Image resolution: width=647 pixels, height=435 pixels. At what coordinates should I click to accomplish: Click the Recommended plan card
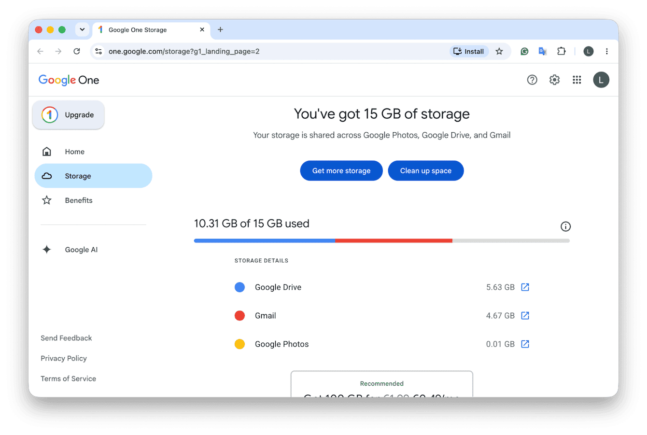382,384
